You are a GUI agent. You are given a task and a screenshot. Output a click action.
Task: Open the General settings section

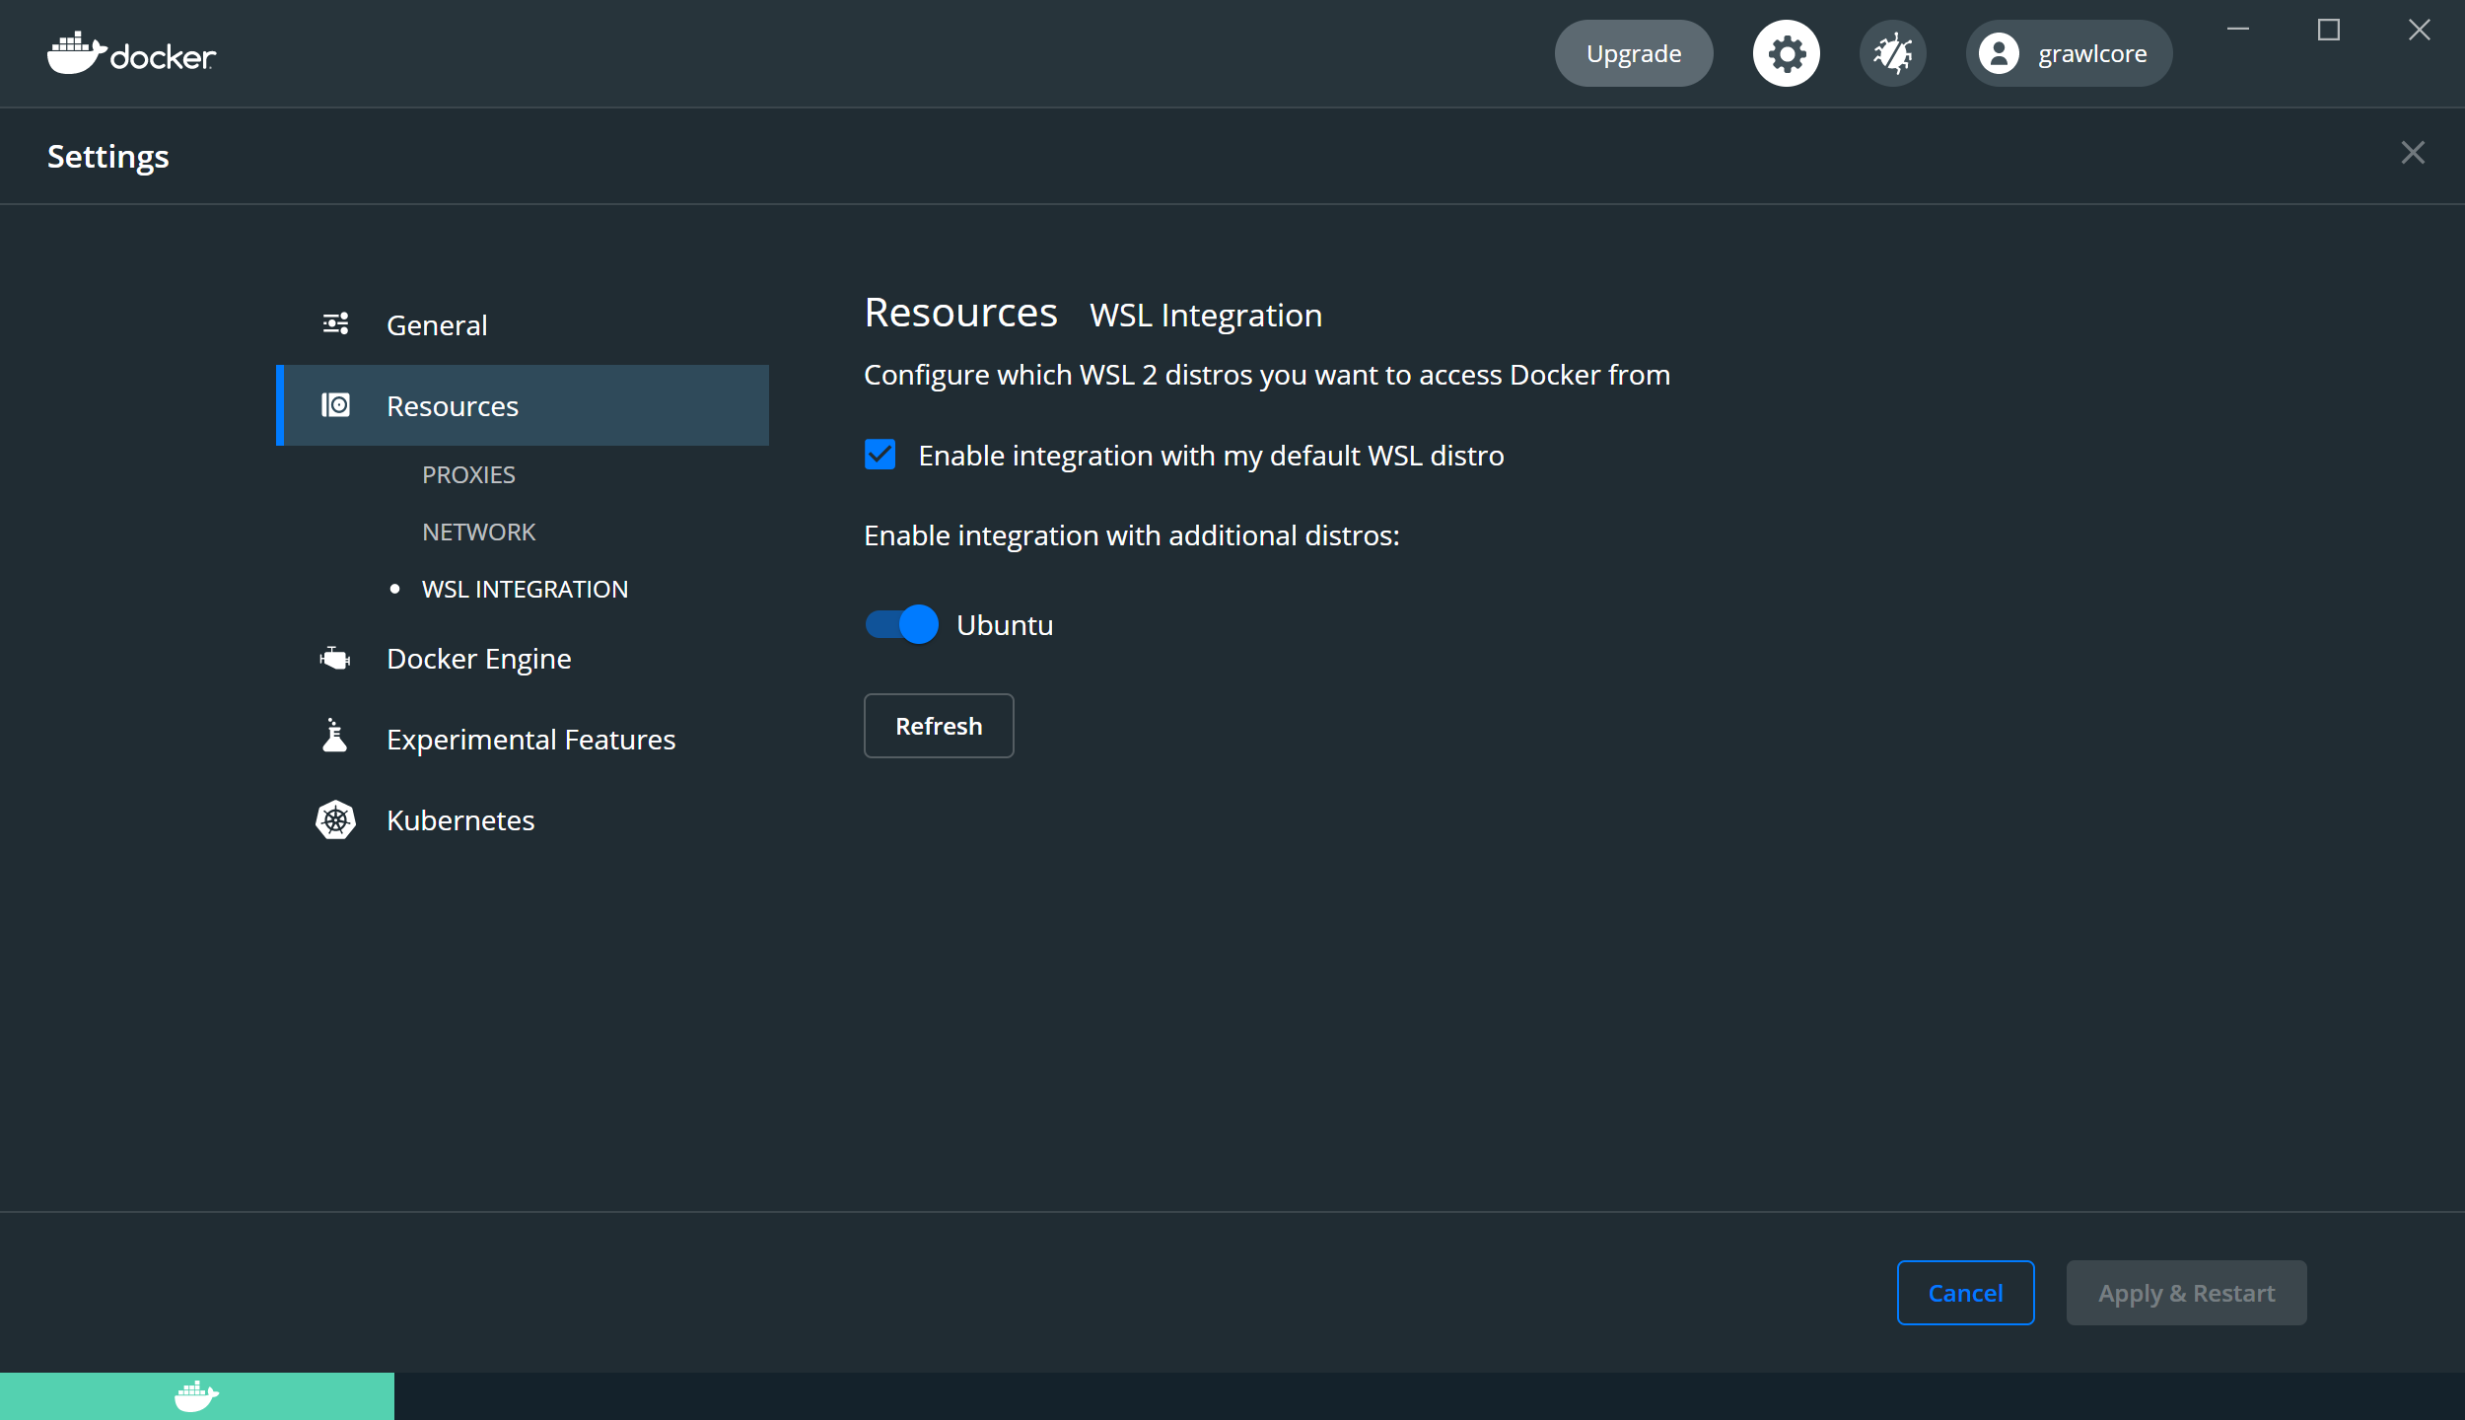coord(437,324)
